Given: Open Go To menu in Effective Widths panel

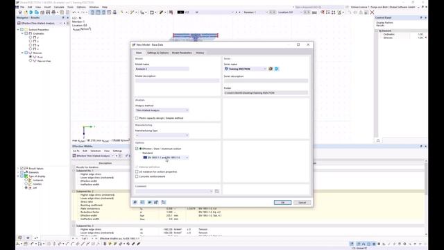Looking at the screenshot, I should coord(76,151).
